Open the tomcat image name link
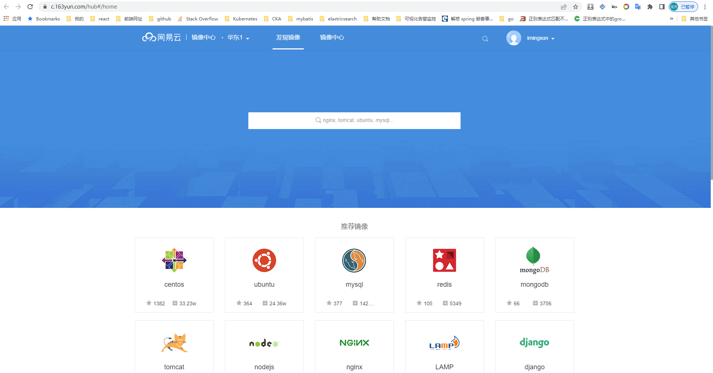Screen dimensions: 713x373 [x=174, y=367]
